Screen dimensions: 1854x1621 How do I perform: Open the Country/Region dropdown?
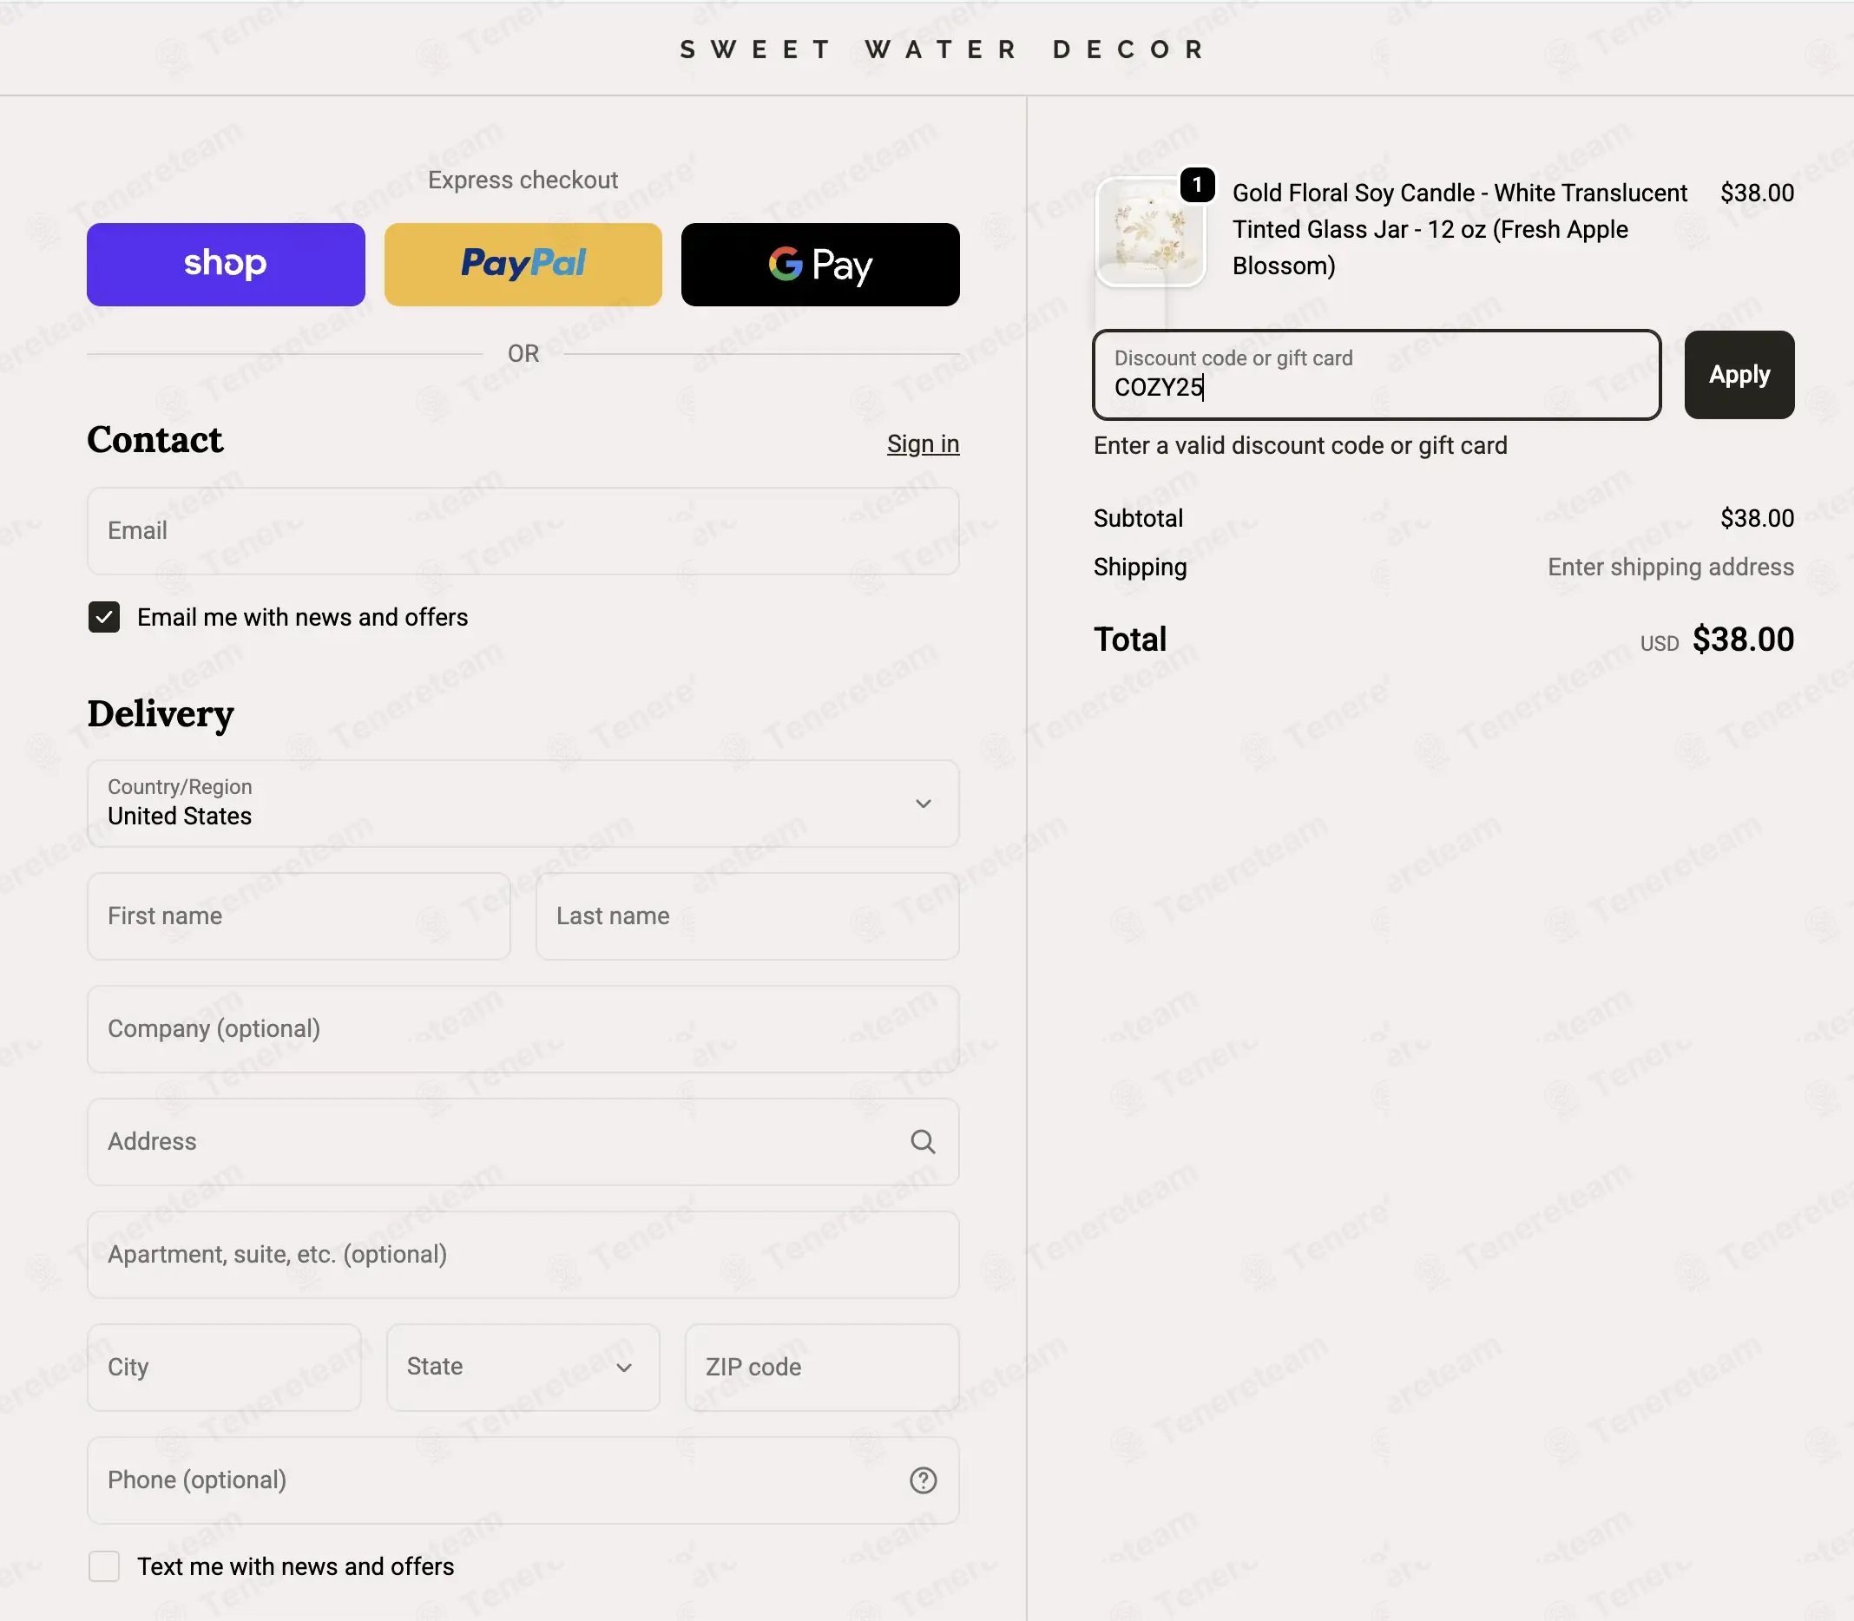pos(523,804)
